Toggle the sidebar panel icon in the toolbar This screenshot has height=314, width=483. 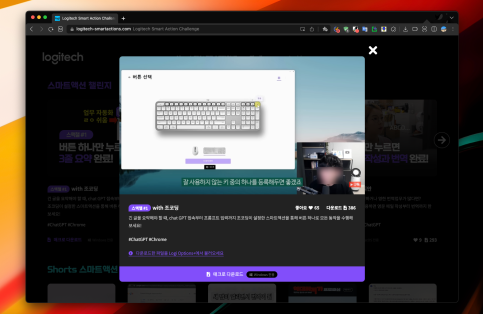[x=434, y=29]
